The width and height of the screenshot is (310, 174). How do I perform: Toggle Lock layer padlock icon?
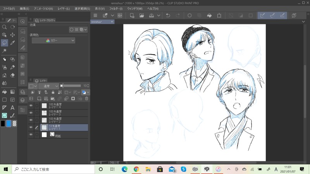(x=53, y=92)
